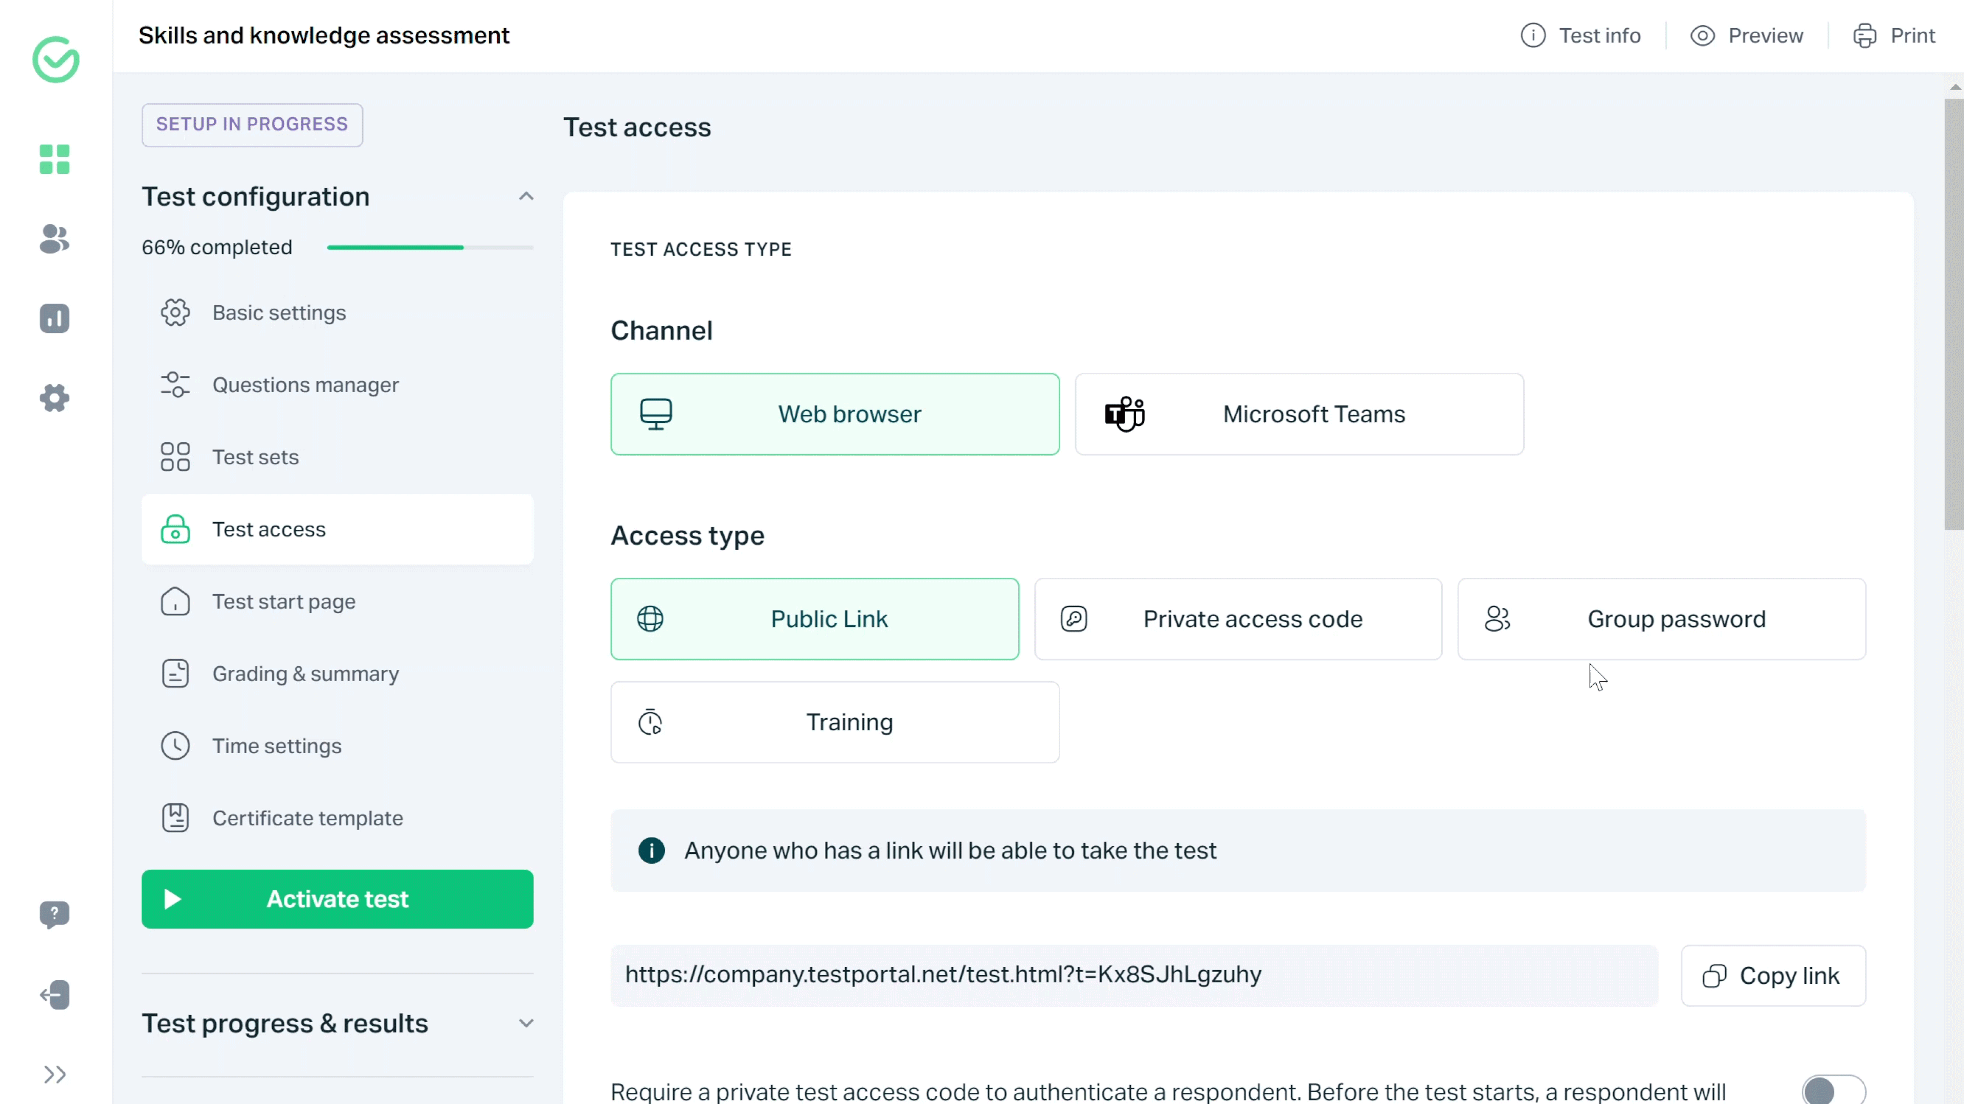Click the Certificate template icon
This screenshot has width=1964, height=1104.
(175, 818)
